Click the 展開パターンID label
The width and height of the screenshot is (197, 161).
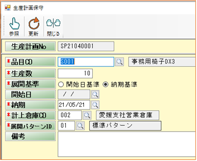(x=30, y=126)
